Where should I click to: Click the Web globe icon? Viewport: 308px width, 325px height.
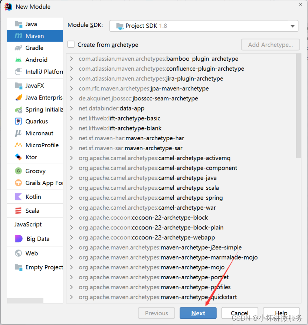(19, 253)
